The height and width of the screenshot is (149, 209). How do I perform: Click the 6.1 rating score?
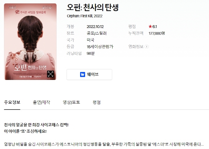(x=155, y=27)
